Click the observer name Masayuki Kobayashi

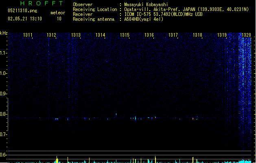[146, 4]
